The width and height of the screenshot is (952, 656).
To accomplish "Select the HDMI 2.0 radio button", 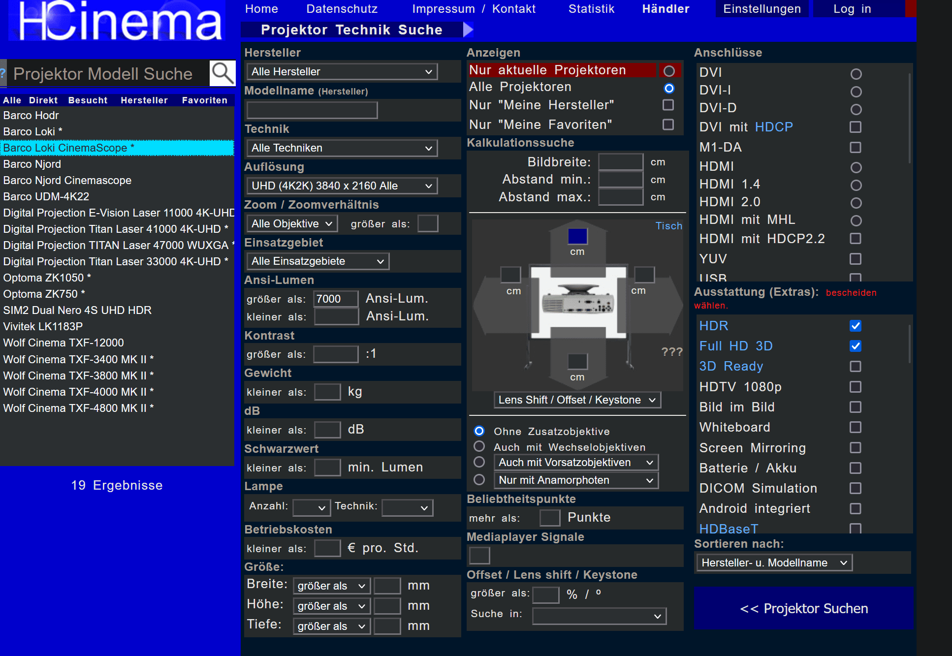I will pyautogui.click(x=856, y=203).
